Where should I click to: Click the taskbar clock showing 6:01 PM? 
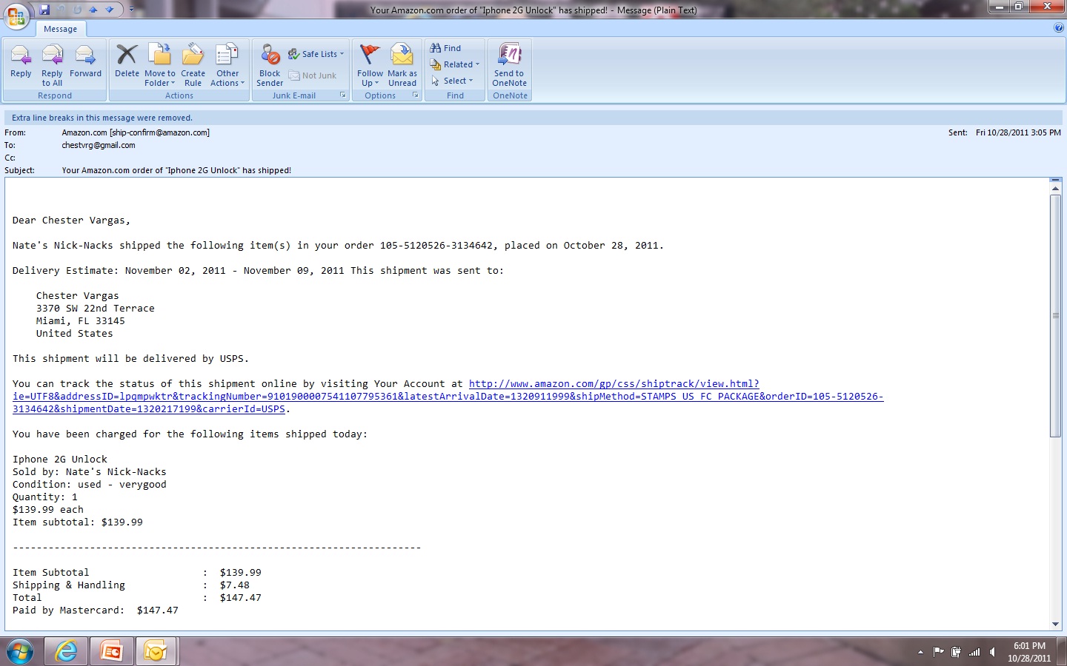tap(1029, 652)
